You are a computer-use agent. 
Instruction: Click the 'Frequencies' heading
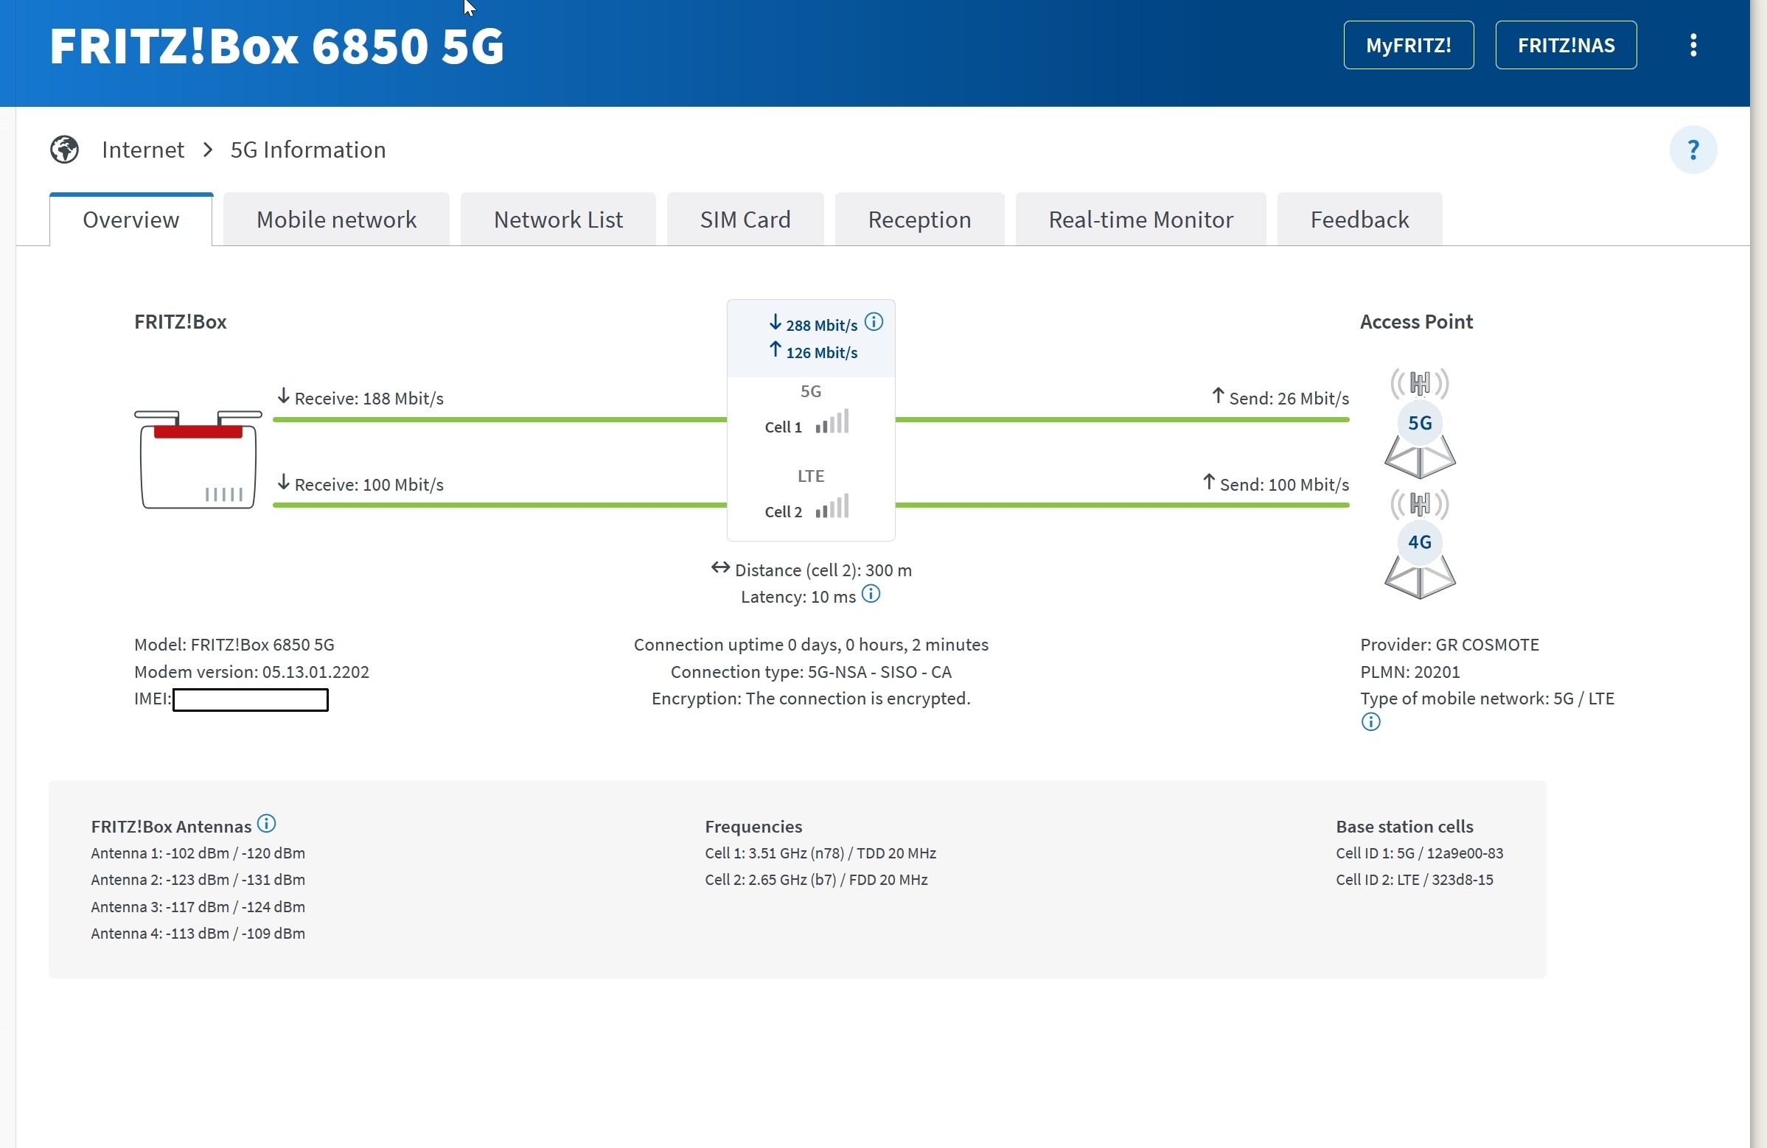(x=753, y=827)
